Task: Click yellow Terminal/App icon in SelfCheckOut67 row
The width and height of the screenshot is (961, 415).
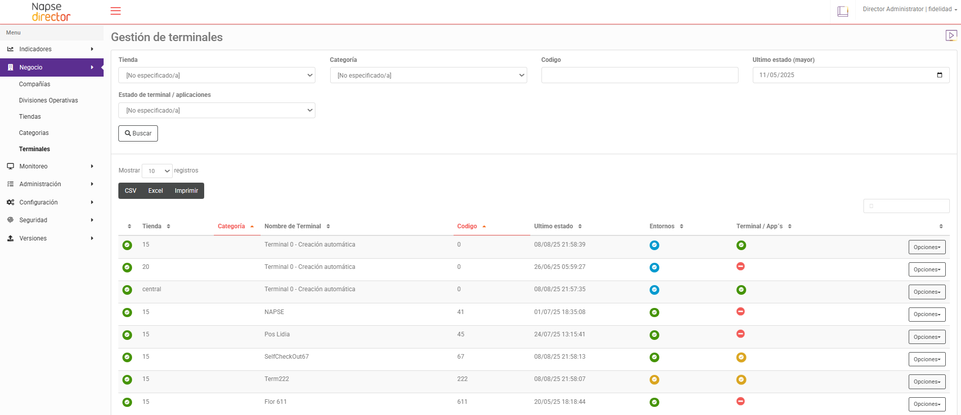Action: (741, 357)
